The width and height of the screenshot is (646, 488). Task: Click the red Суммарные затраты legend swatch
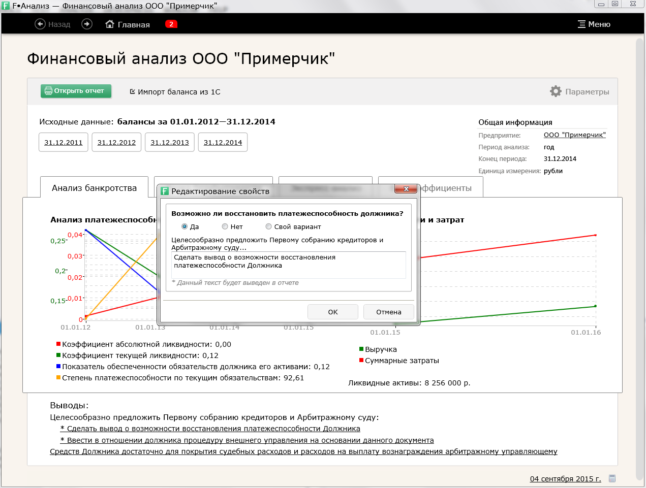click(361, 361)
